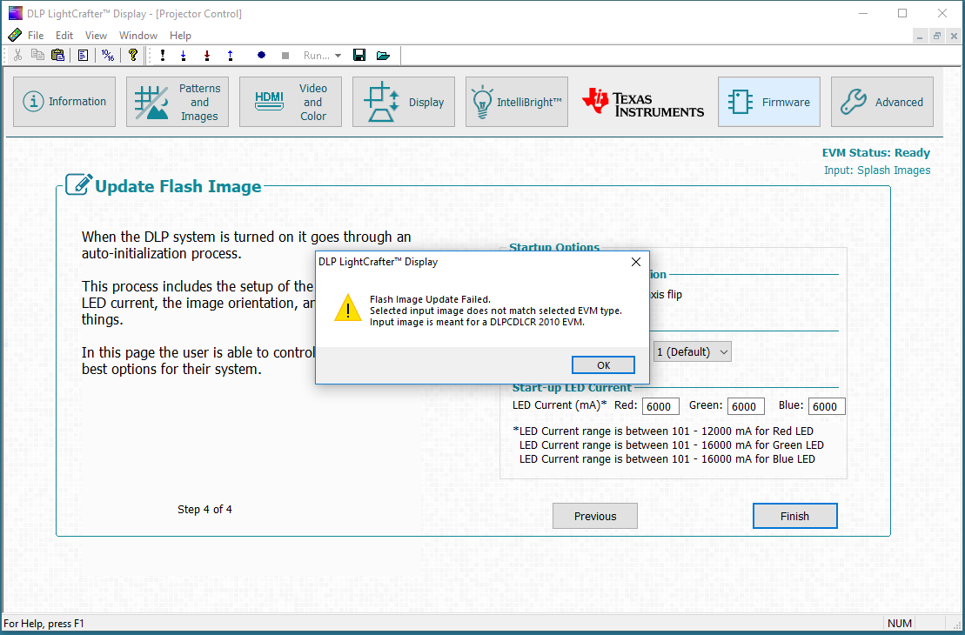Click the Blue LED current field

point(827,406)
